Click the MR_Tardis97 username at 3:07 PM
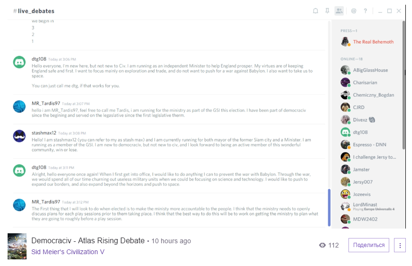 (x=46, y=103)
